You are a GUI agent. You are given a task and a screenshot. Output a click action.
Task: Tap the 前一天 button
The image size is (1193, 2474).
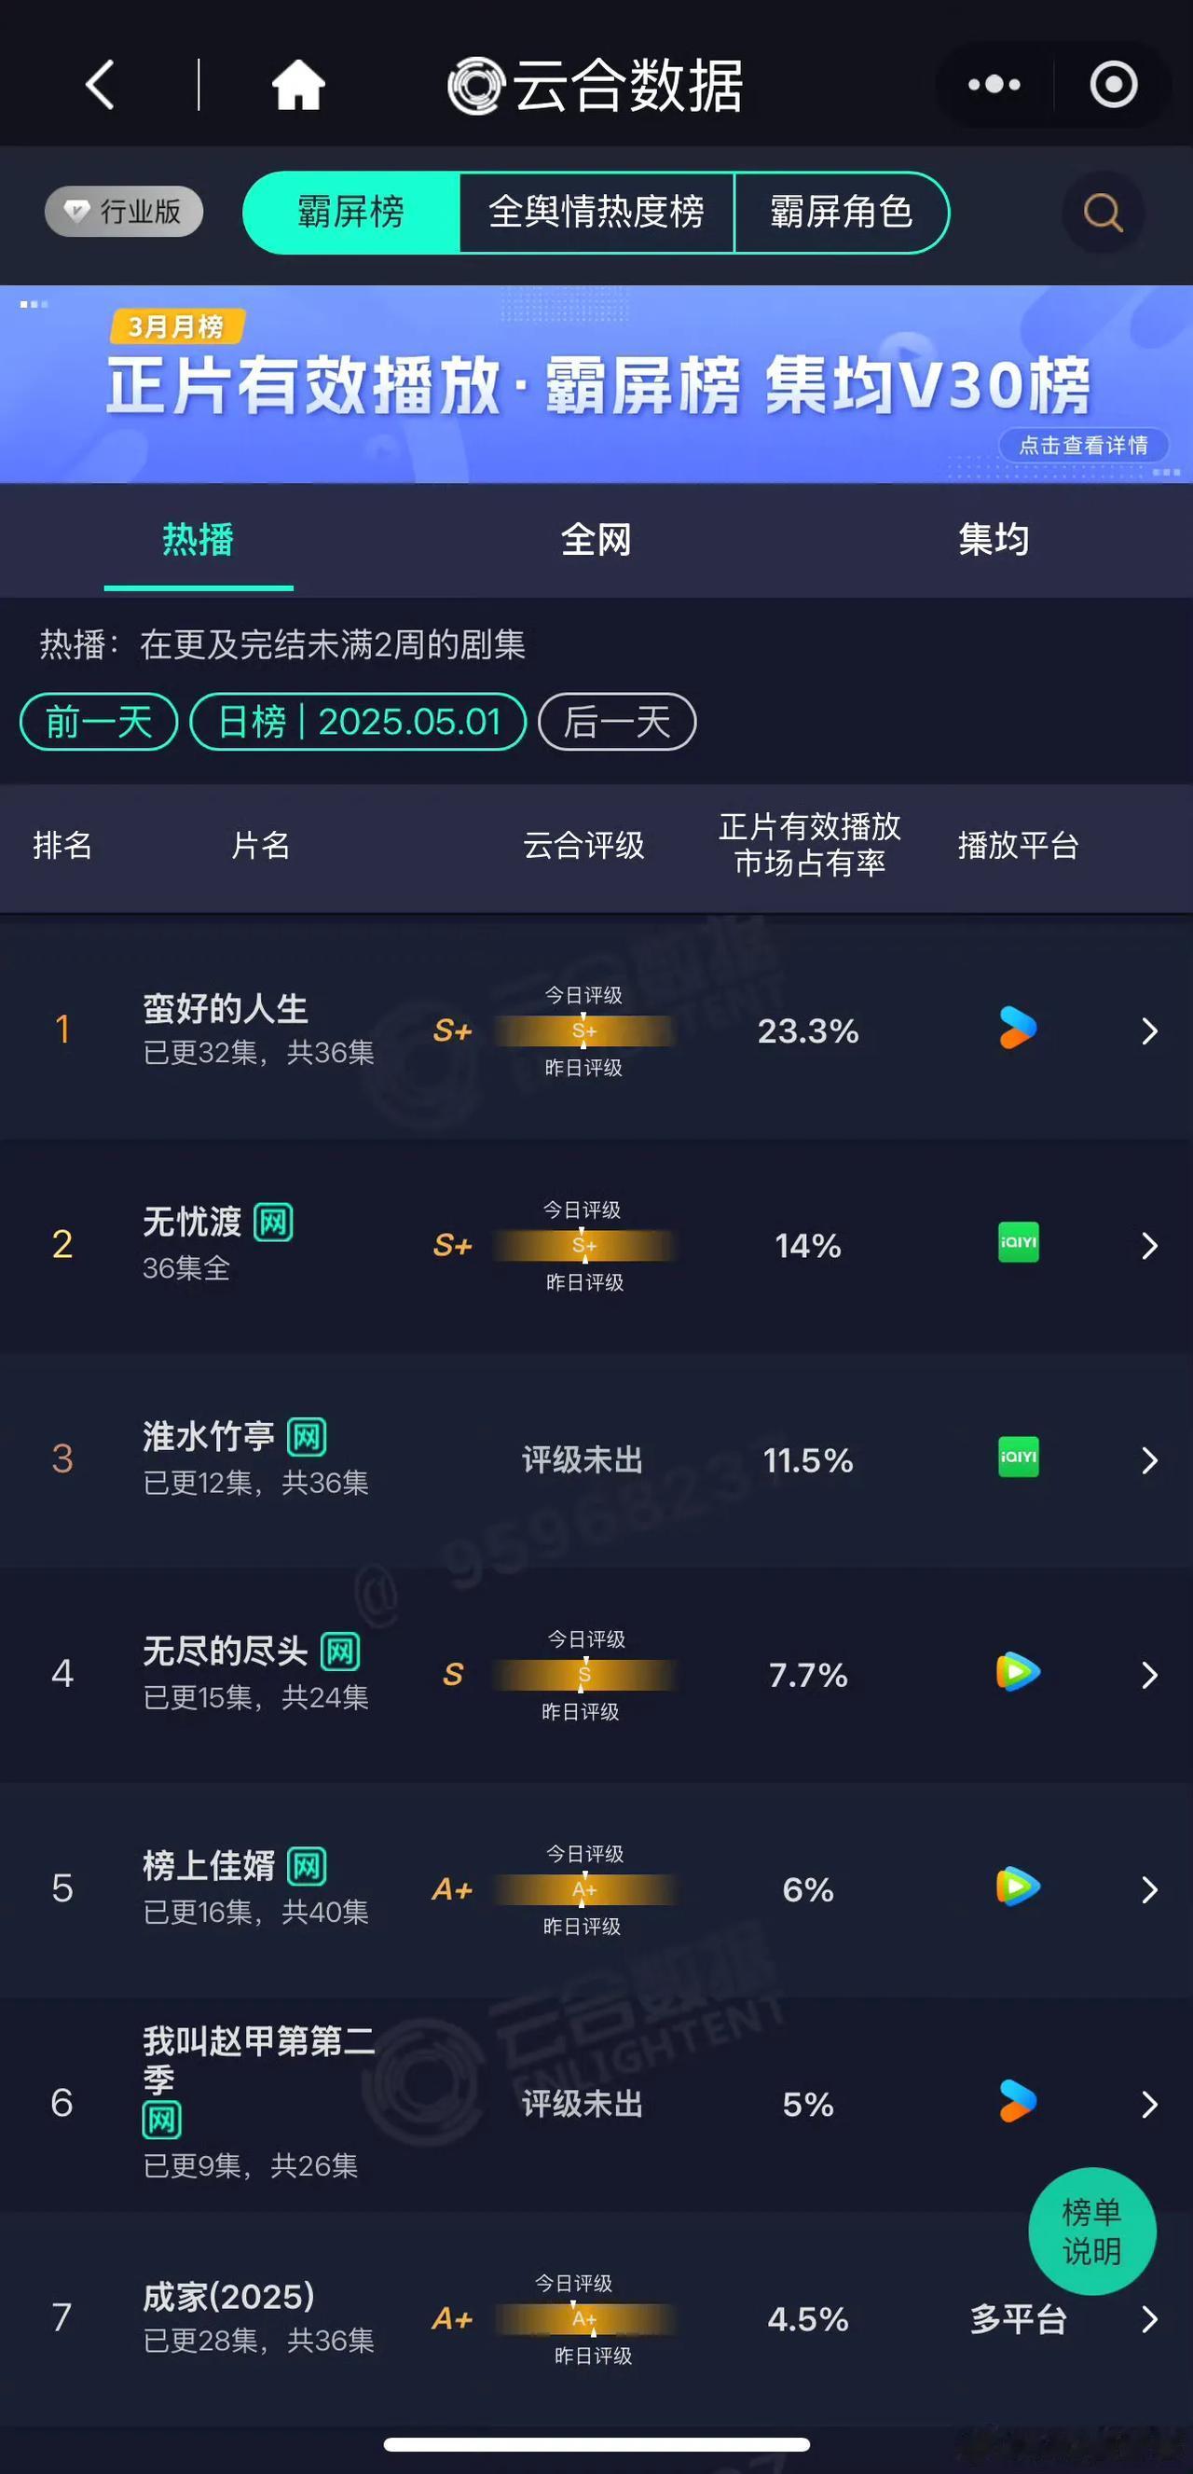click(x=99, y=721)
